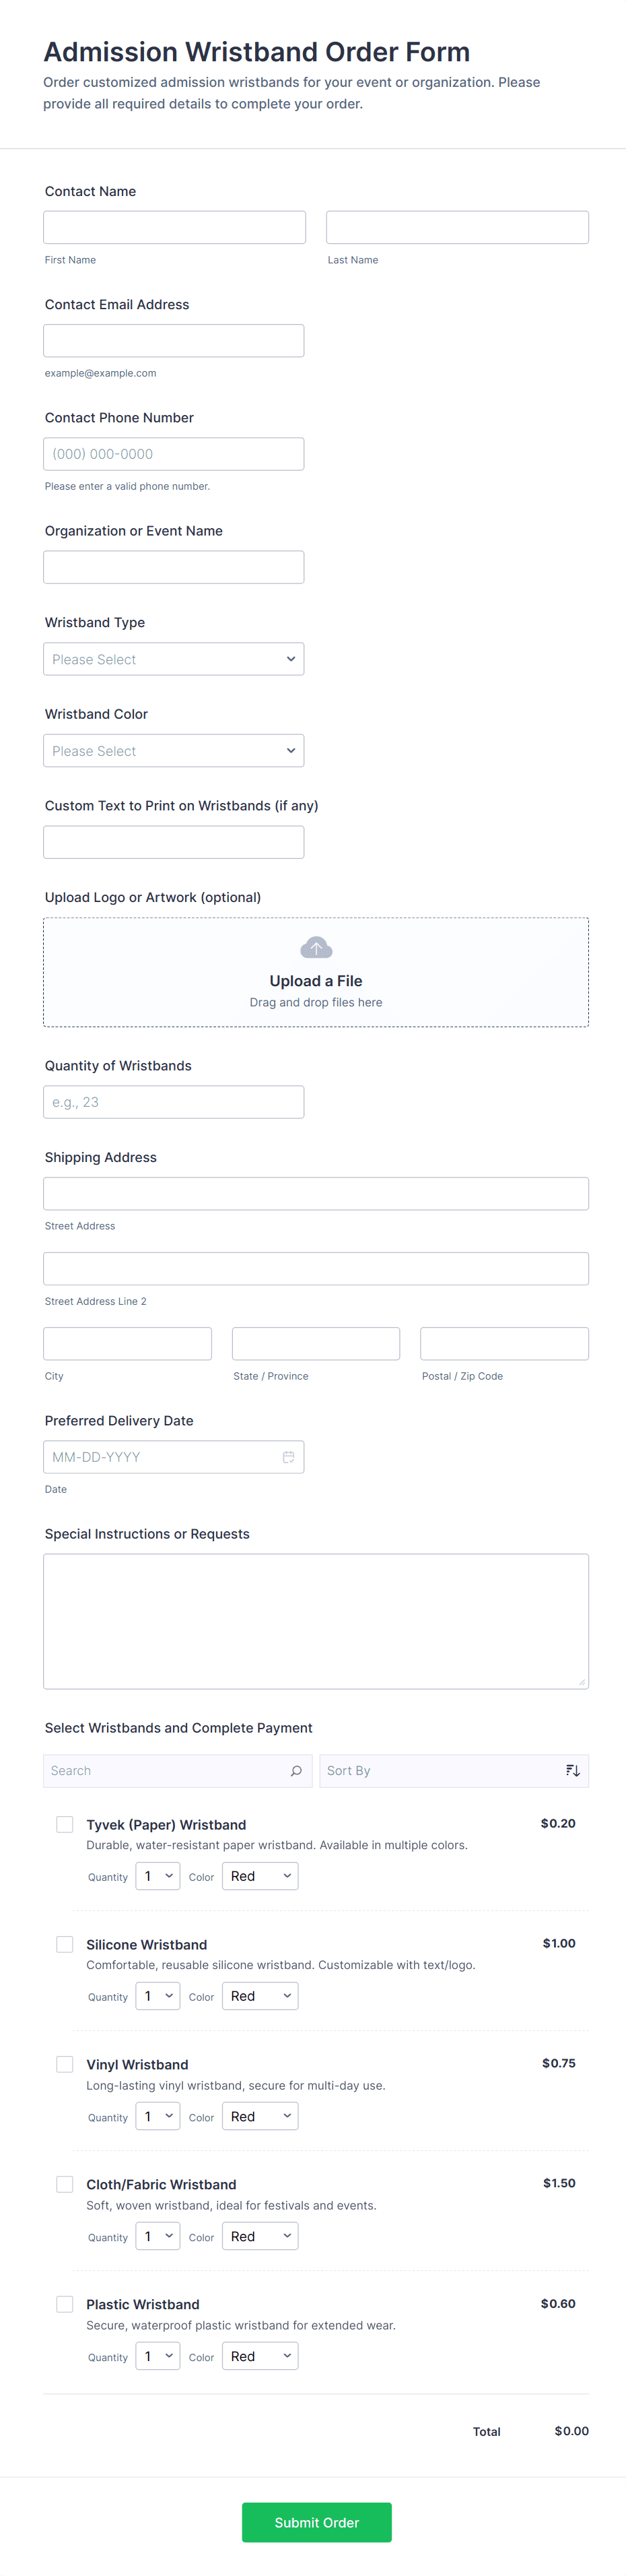Screen dimensions: 626x2576
Task: Click the cloud upload icon
Action: tap(316, 947)
